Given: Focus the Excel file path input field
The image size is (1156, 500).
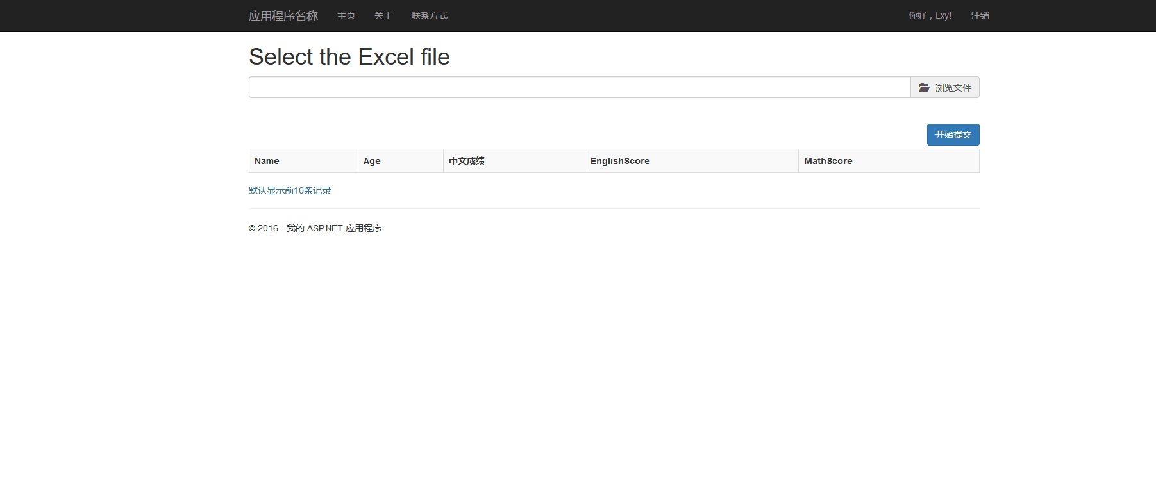Looking at the screenshot, I should pyautogui.click(x=579, y=87).
